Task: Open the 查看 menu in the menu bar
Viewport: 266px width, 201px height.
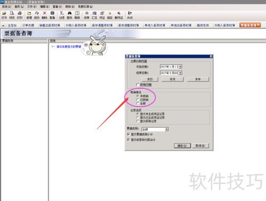Action: click(x=57, y=6)
